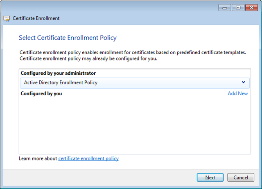Click the 'Learn more about' label text
This screenshot has height=189, width=262.
(x=38, y=158)
